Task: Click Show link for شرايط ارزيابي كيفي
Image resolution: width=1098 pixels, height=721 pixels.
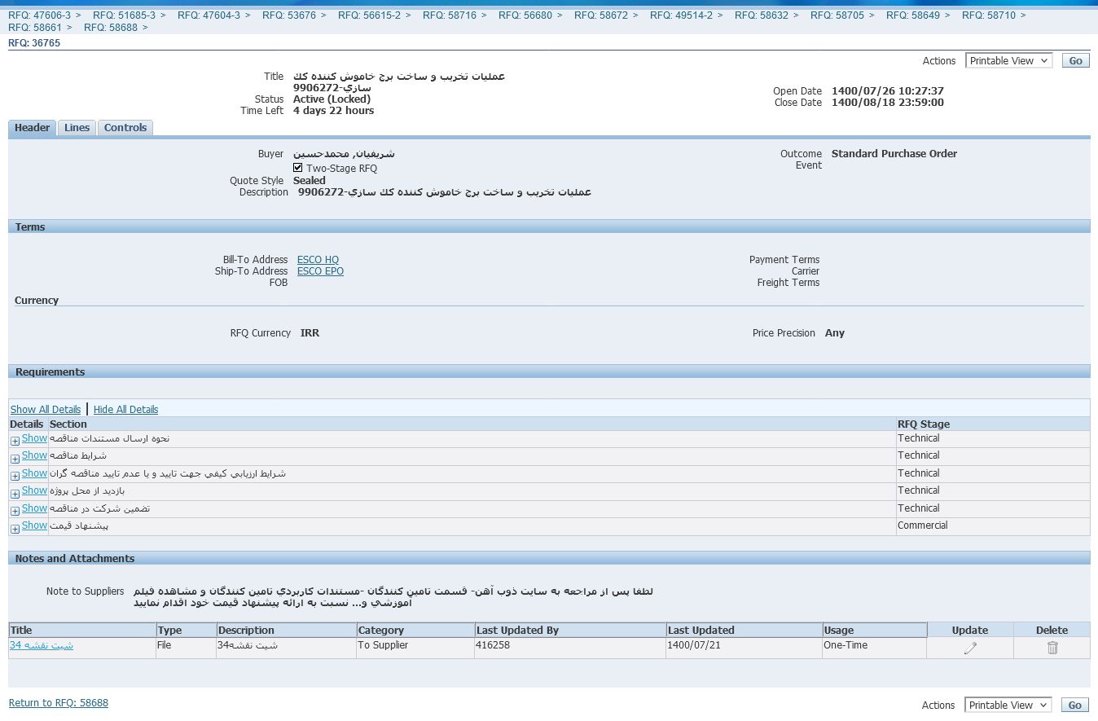Action: 34,473
